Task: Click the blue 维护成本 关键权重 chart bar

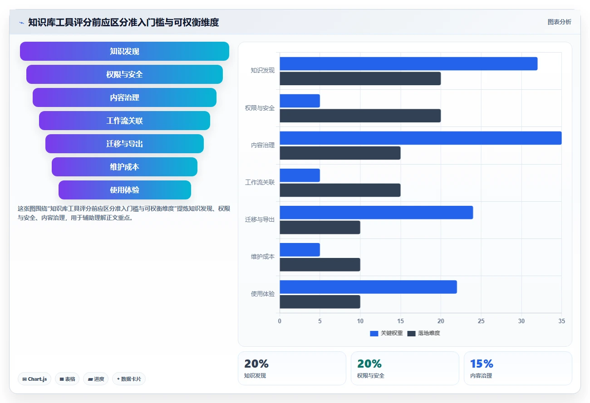Action: 300,250
